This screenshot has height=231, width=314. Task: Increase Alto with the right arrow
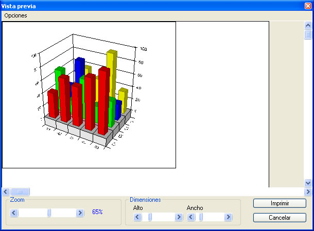179,217
